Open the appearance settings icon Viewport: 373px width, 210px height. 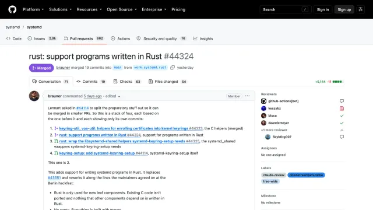pyautogui.click(x=360, y=9)
